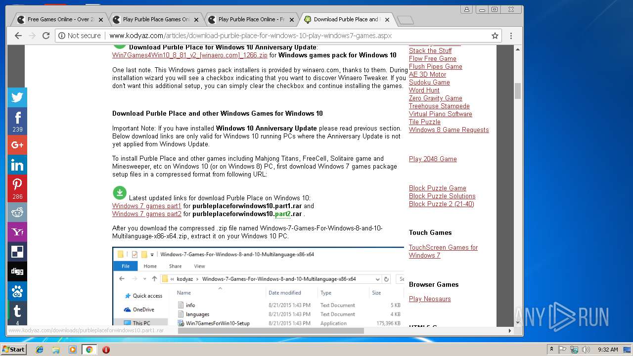633x356 pixels.
Task: Click the vertical page scrollbar thumb
Action: [x=518, y=91]
